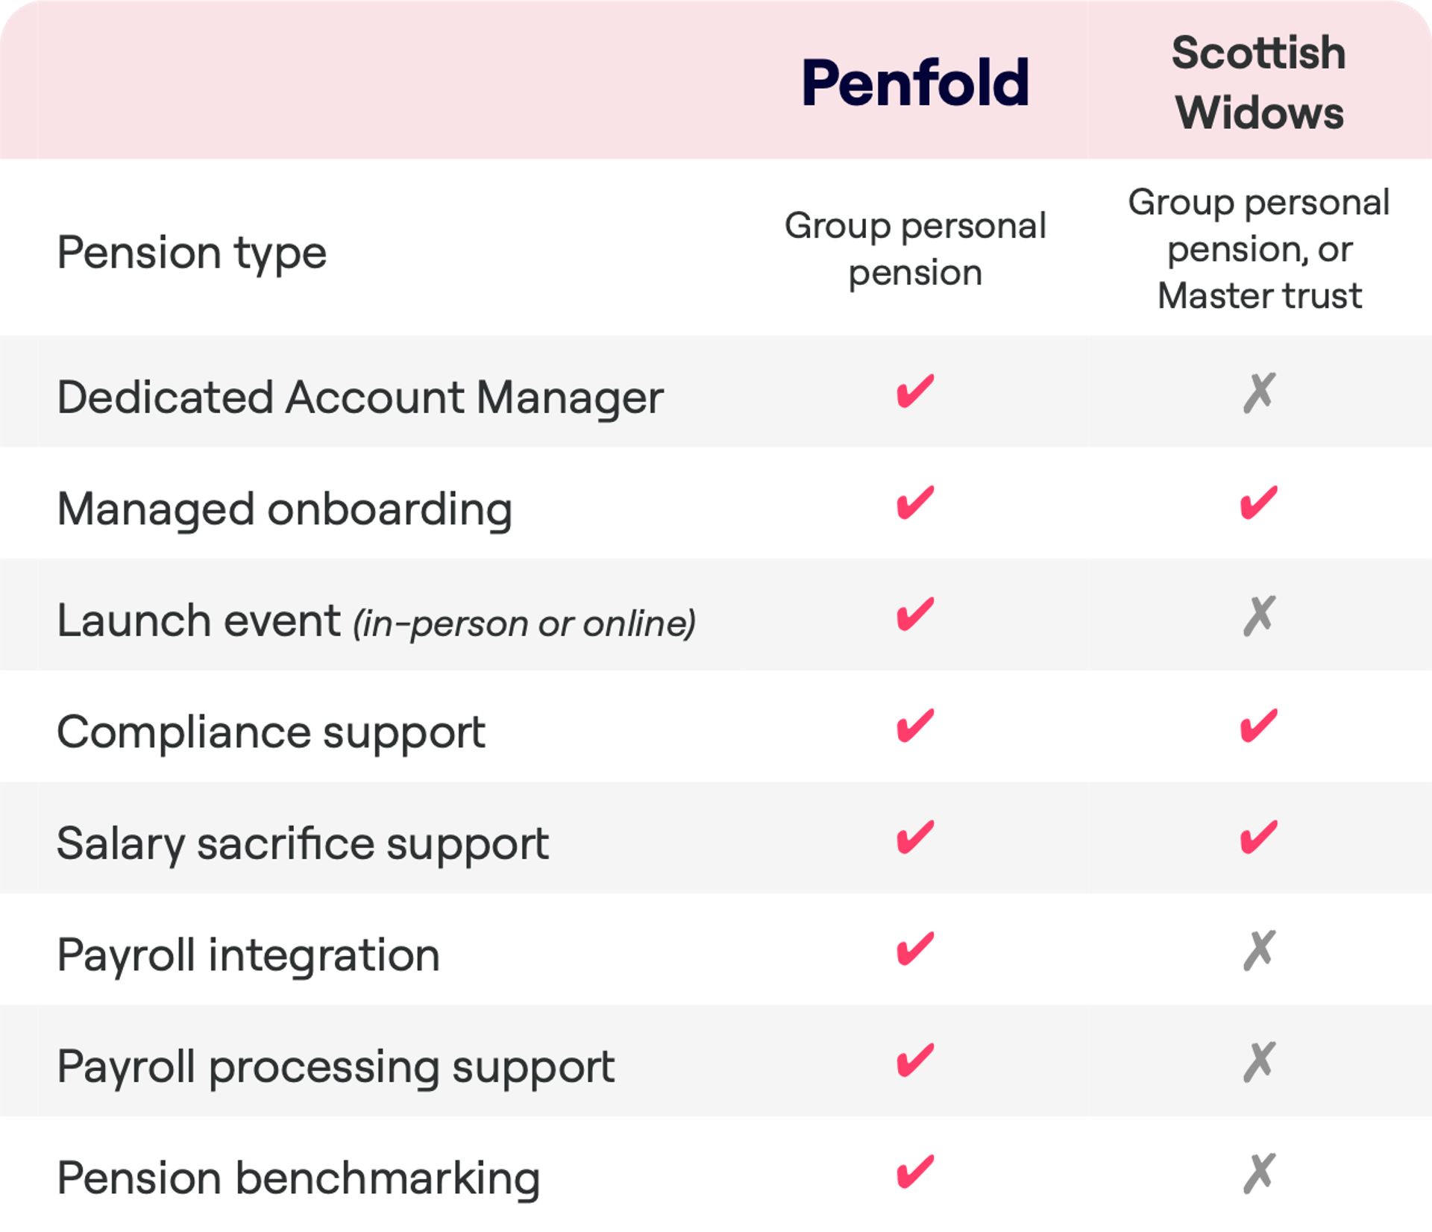Click Scottish Widows' cross for Payroll processing support

click(x=1259, y=1061)
